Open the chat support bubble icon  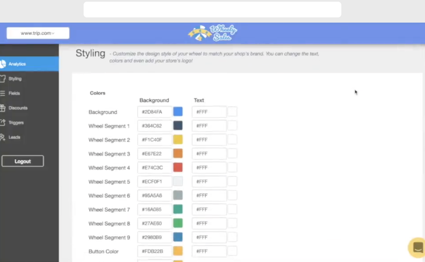417,248
